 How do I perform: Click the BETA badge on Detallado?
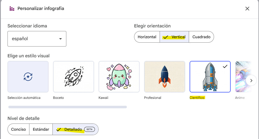click(89, 129)
